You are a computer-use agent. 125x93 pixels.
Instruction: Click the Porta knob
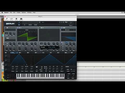(68, 76)
